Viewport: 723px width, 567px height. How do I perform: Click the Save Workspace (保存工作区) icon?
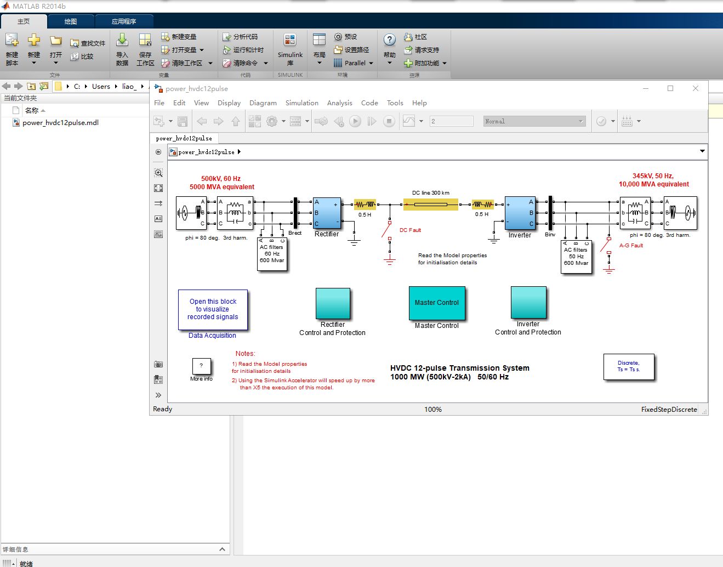pyautogui.click(x=145, y=40)
